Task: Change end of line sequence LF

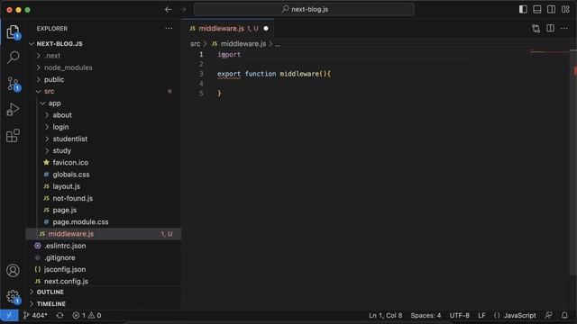Action: (481, 315)
